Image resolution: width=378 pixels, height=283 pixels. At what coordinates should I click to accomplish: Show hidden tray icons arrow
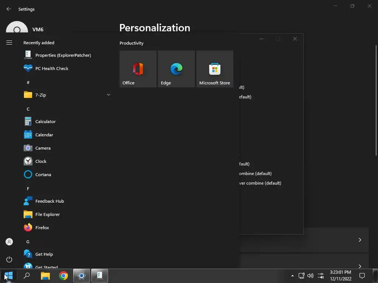292,276
